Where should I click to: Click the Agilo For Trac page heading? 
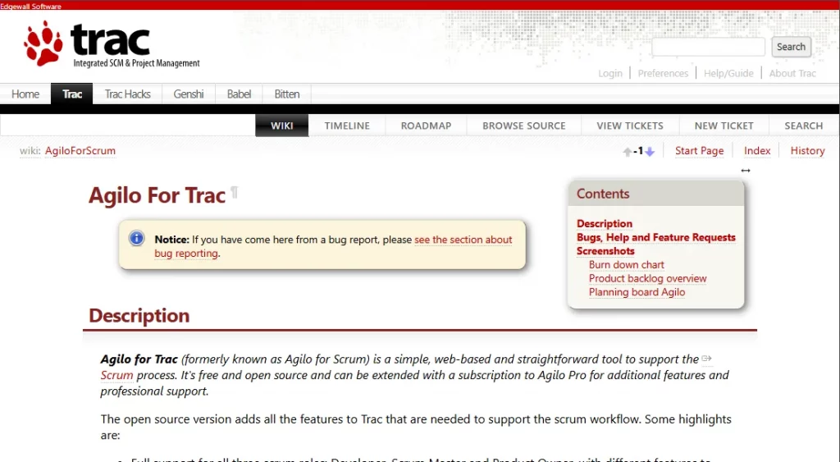pos(157,195)
